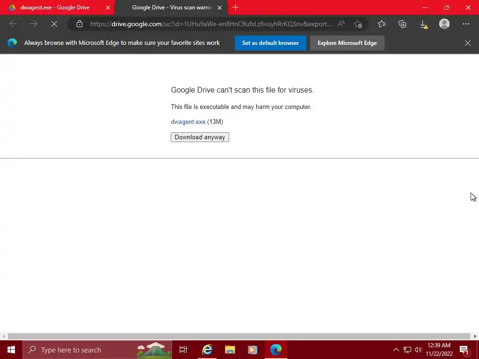This screenshot has width=479, height=359.
Task: Open the Action Center notifications
Action: click(464, 350)
